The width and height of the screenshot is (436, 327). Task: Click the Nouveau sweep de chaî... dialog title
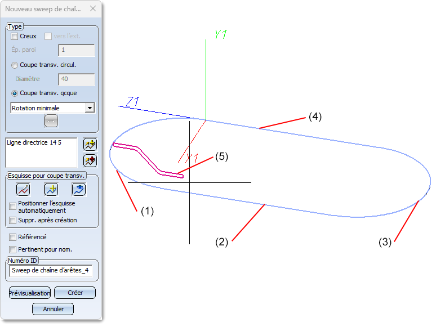point(43,9)
